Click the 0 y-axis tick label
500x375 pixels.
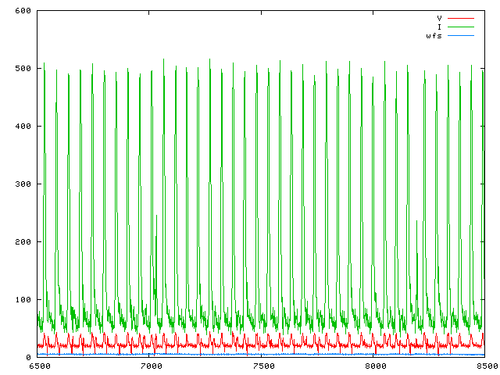27,357
